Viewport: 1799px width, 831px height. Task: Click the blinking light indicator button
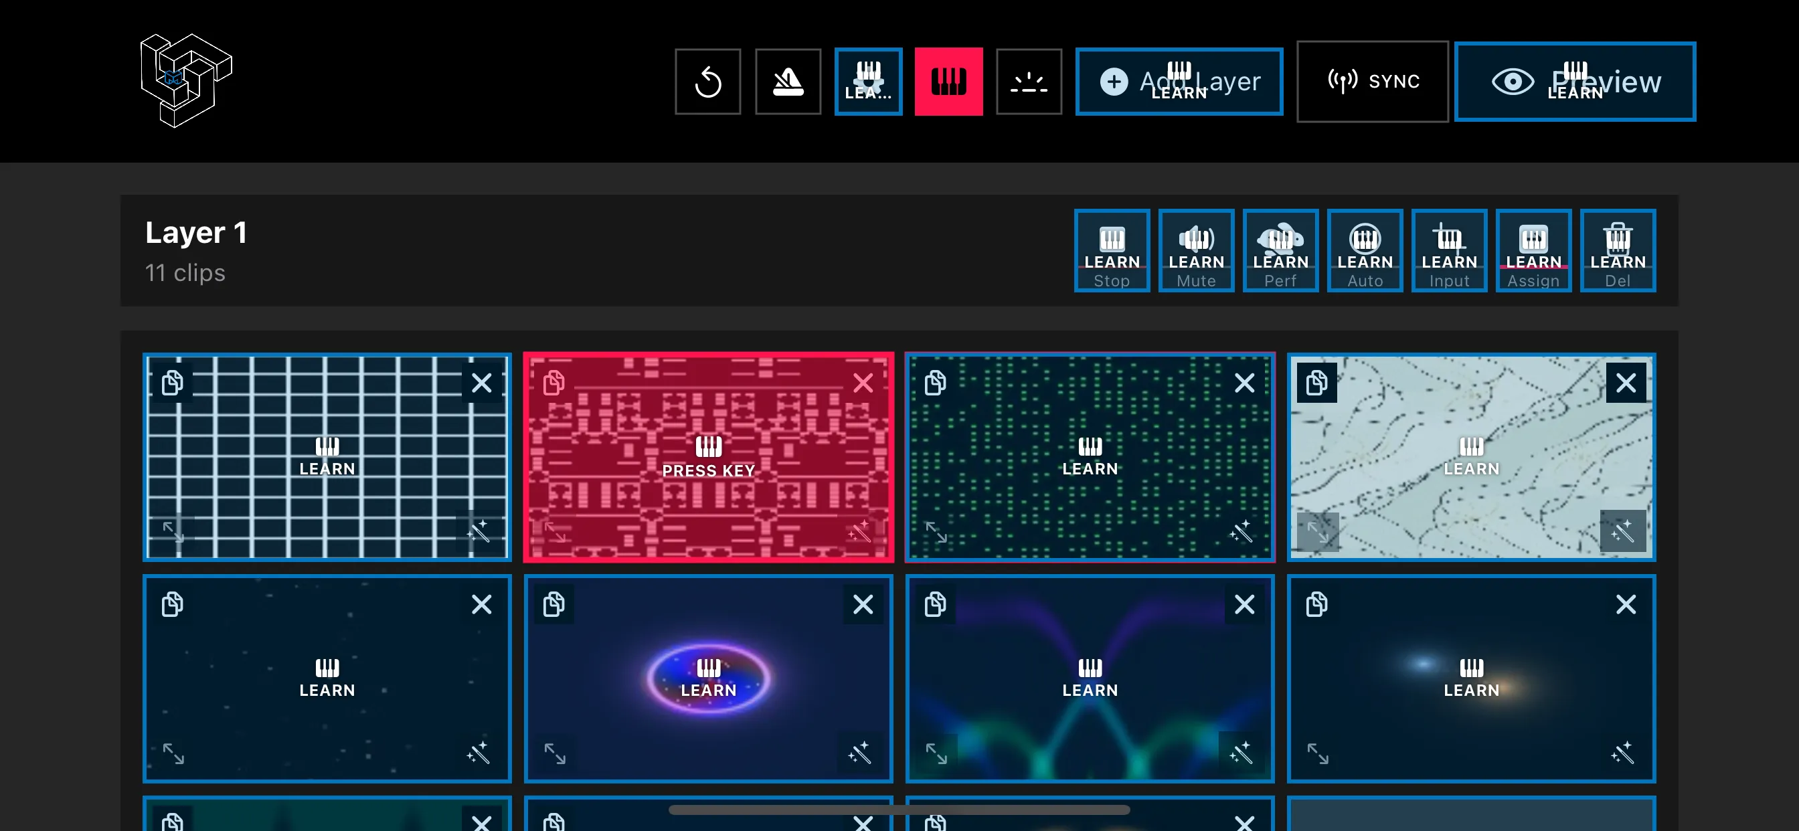point(1029,82)
